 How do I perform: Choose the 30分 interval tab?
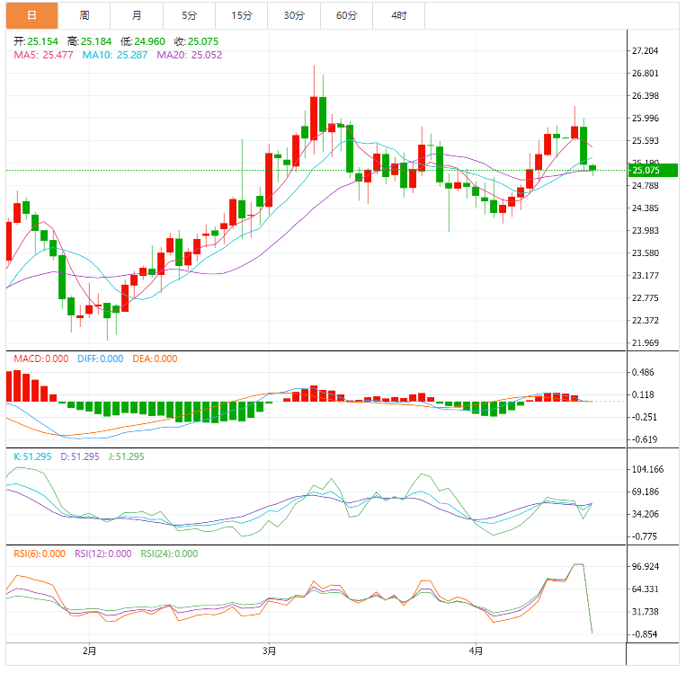[293, 15]
